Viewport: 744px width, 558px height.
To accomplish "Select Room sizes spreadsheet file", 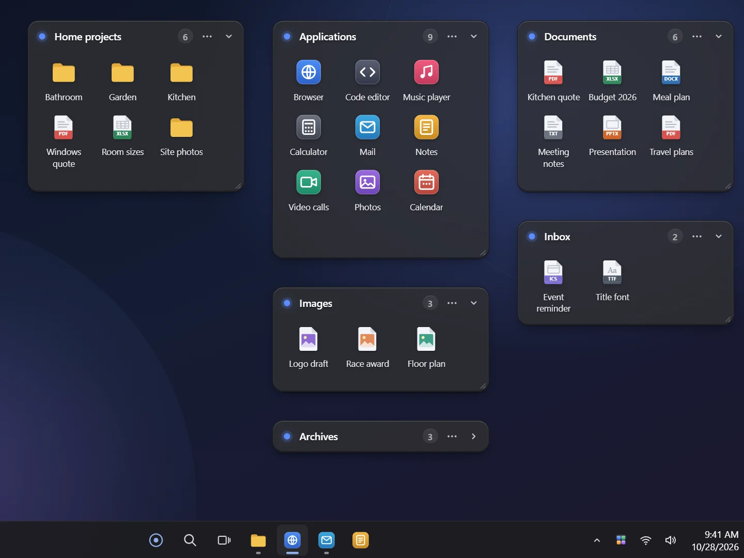I will [x=122, y=128].
